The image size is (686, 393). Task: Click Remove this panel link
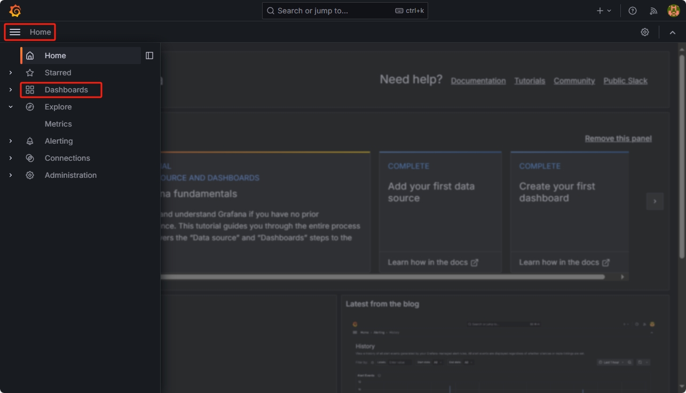[618, 138]
